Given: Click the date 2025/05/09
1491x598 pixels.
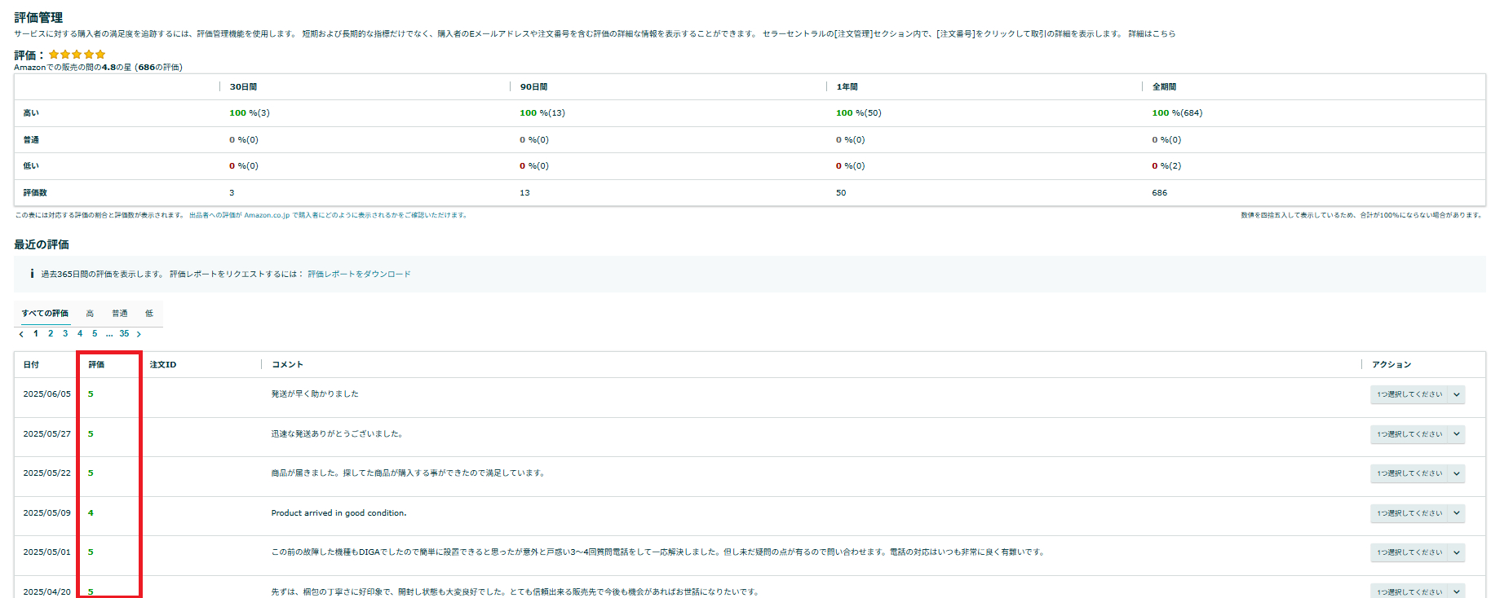Looking at the screenshot, I should tap(46, 513).
